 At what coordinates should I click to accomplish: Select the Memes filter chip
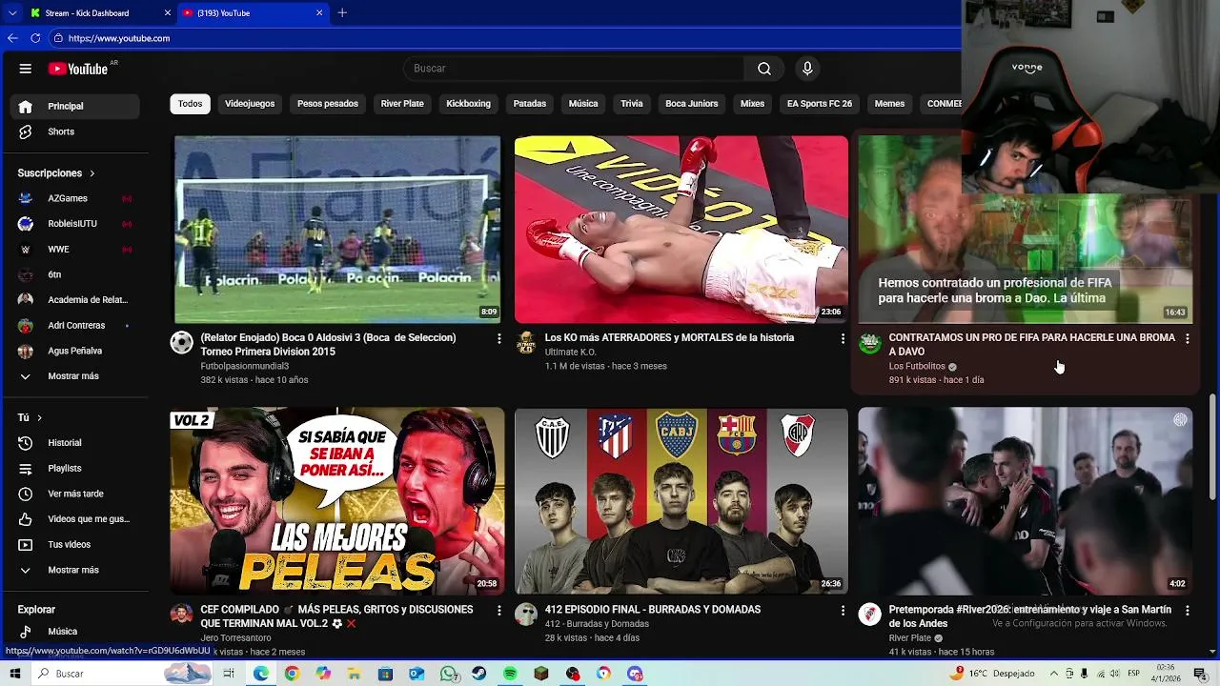[x=889, y=104]
